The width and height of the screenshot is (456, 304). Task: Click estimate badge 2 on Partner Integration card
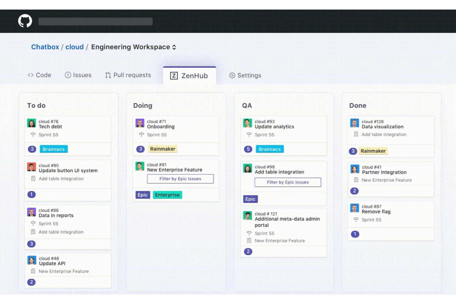click(354, 191)
